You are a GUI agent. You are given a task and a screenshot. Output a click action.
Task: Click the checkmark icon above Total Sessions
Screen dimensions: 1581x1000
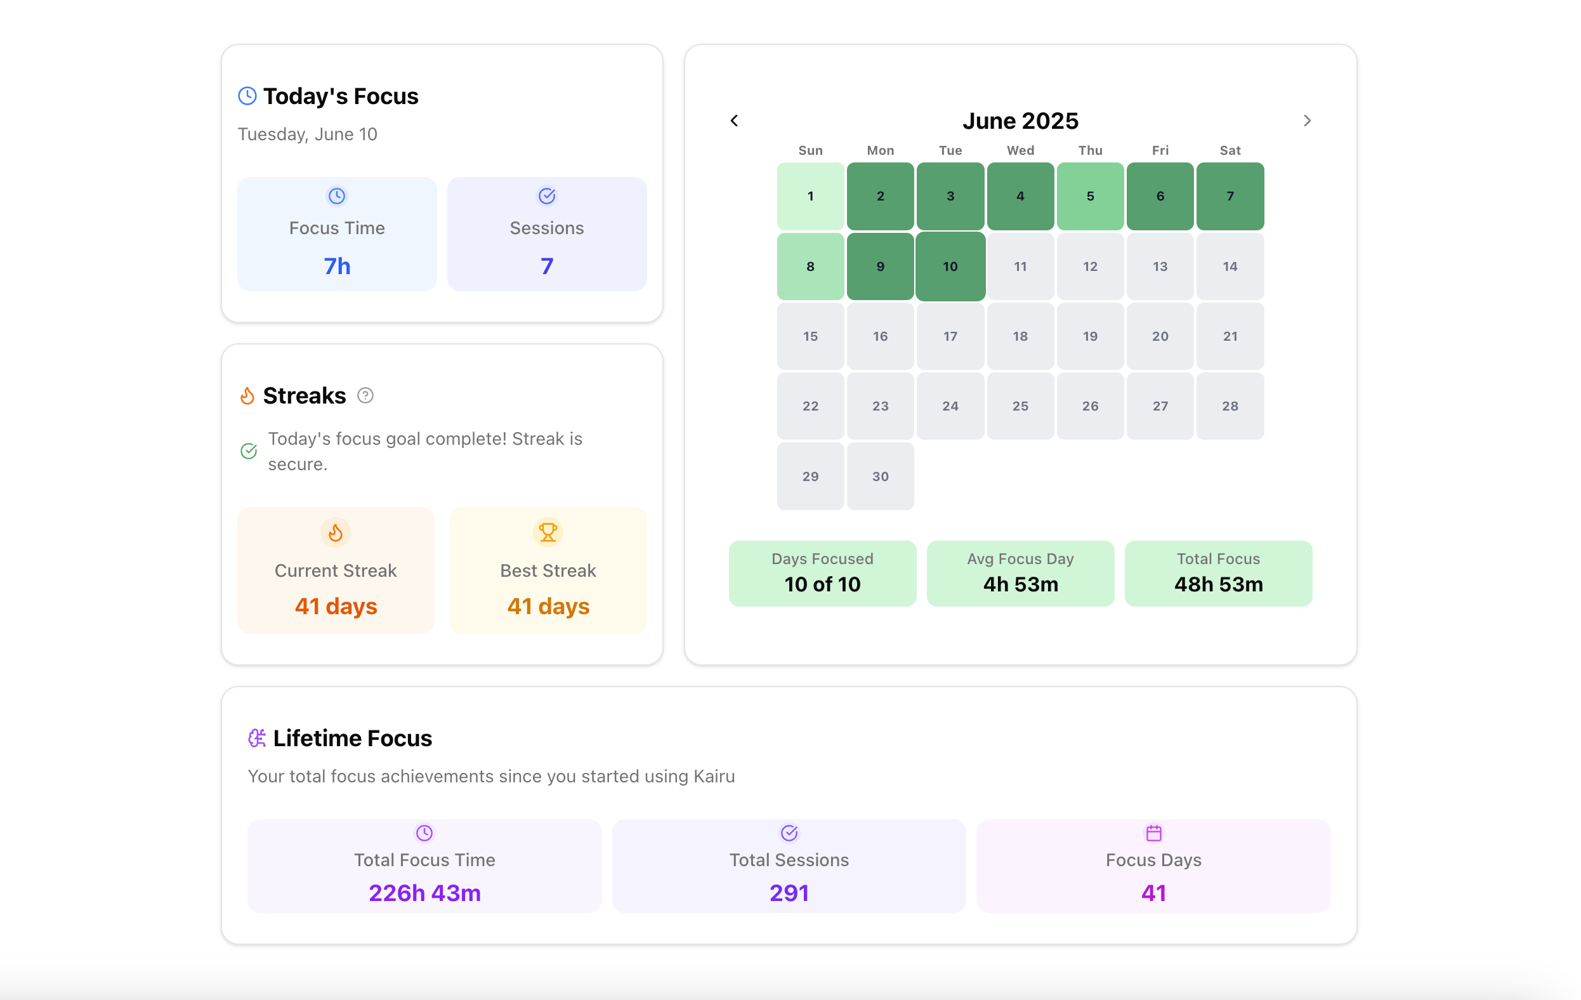click(789, 832)
